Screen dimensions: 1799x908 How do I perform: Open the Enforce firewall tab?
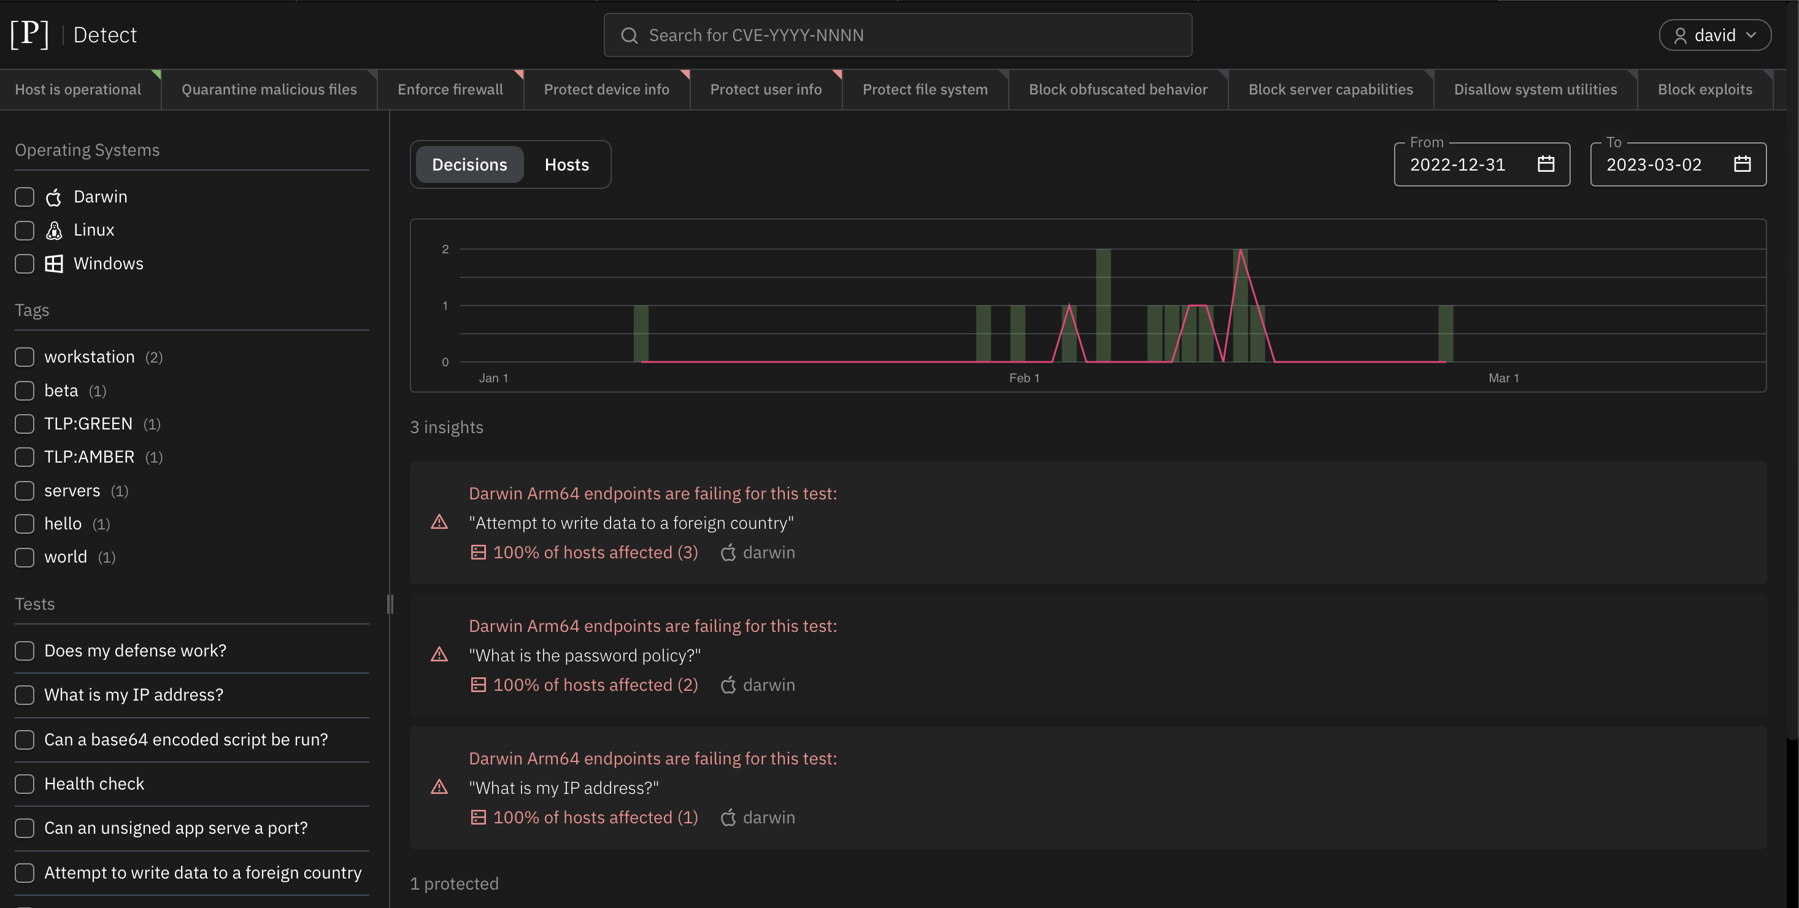[x=450, y=90]
